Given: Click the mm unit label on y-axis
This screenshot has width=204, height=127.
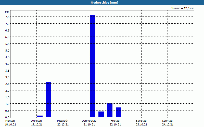Looking at the screenshot, I should click(7, 12).
